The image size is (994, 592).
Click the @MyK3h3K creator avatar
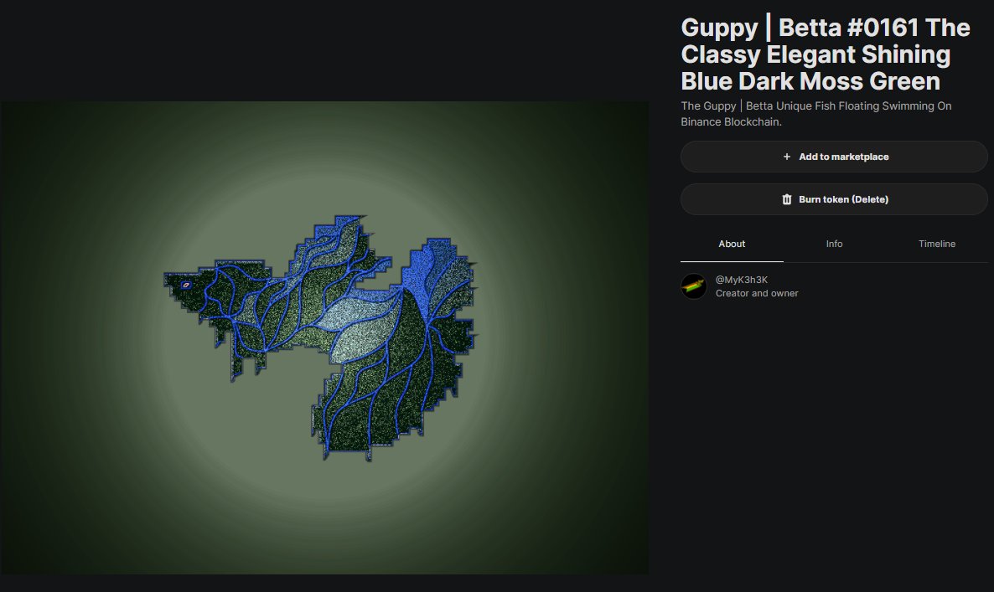click(x=693, y=286)
